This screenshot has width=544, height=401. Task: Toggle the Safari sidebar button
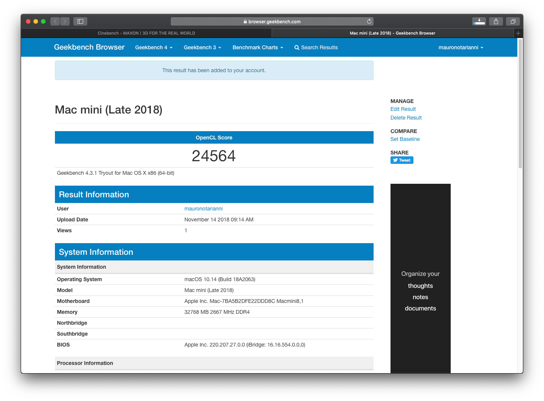pos(80,21)
